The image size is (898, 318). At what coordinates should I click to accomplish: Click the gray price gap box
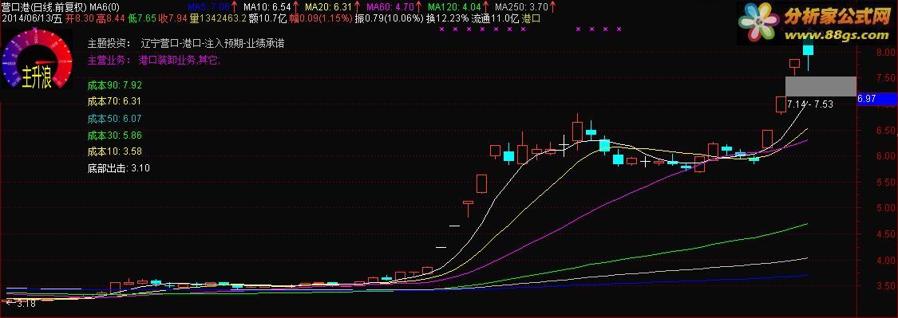point(821,86)
